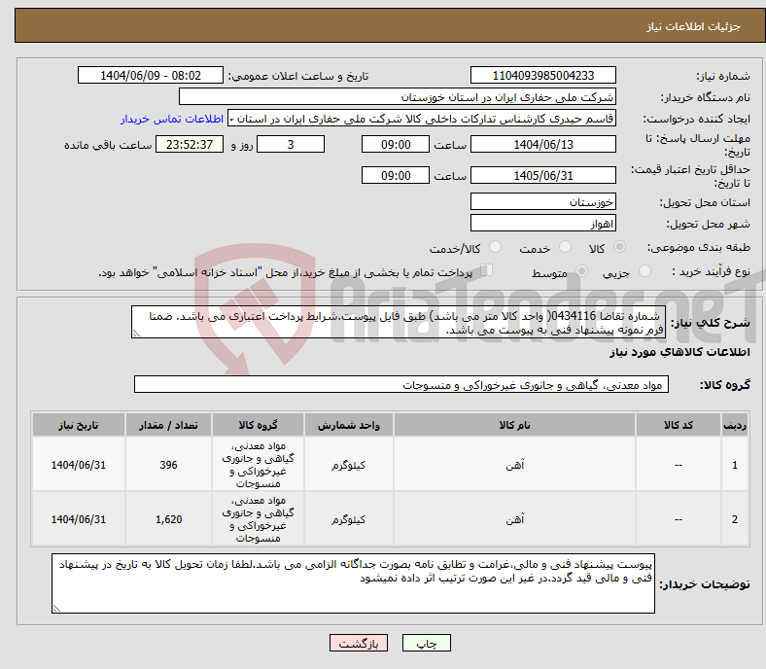Screen dimensions: 766x669
Task: Click کیلوگرم unit in row 1
Action: click(348, 465)
